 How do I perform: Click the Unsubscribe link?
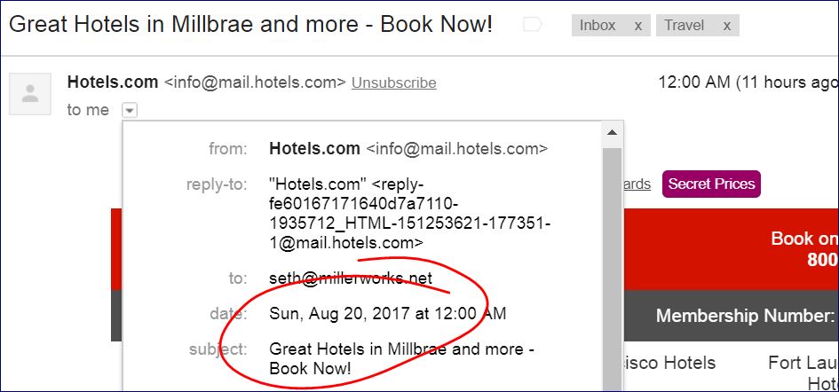pos(393,82)
